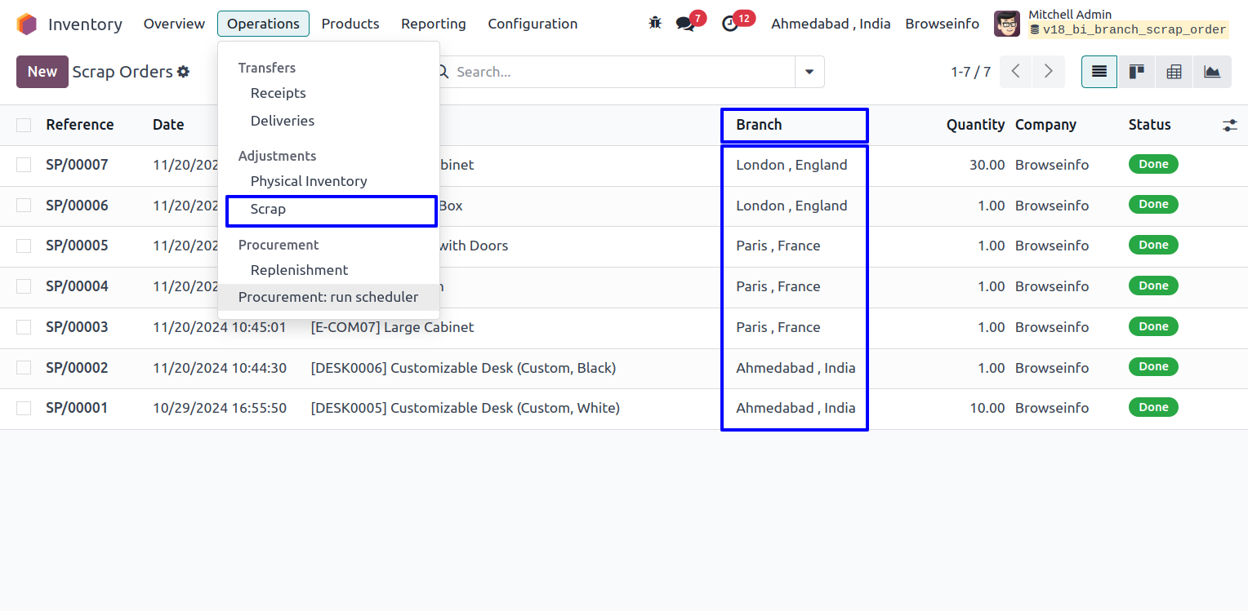Switch to Kanban view
The height and width of the screenshot is (611, 1248).
click(1136, 72)
